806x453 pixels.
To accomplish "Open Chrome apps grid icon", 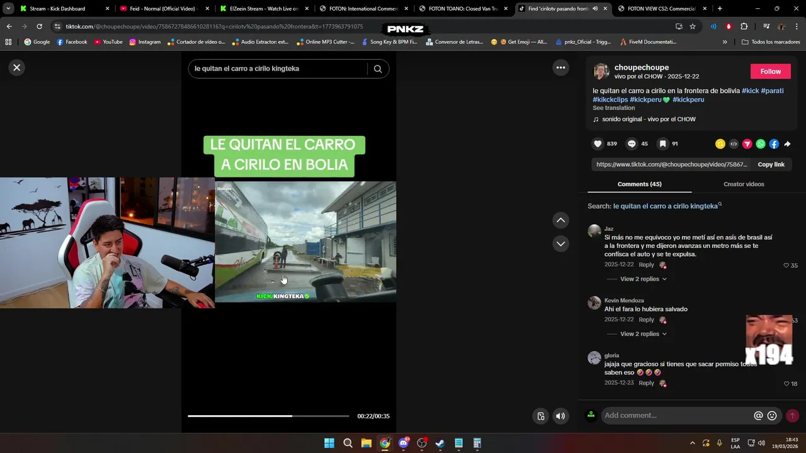I will click(x=8, y=42).
